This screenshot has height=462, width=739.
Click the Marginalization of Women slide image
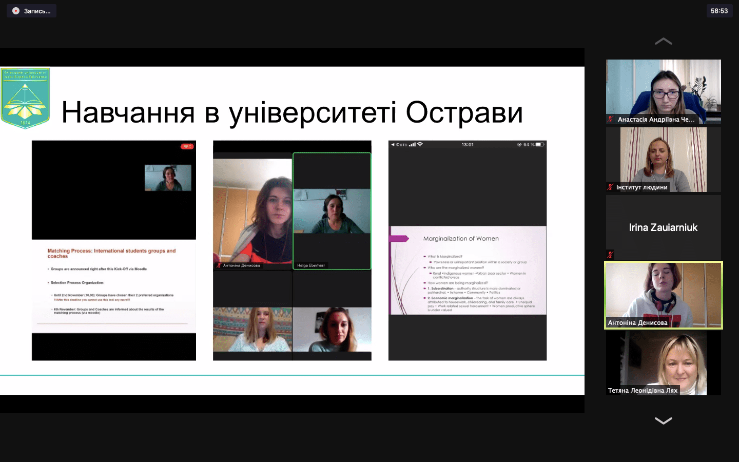468,270
